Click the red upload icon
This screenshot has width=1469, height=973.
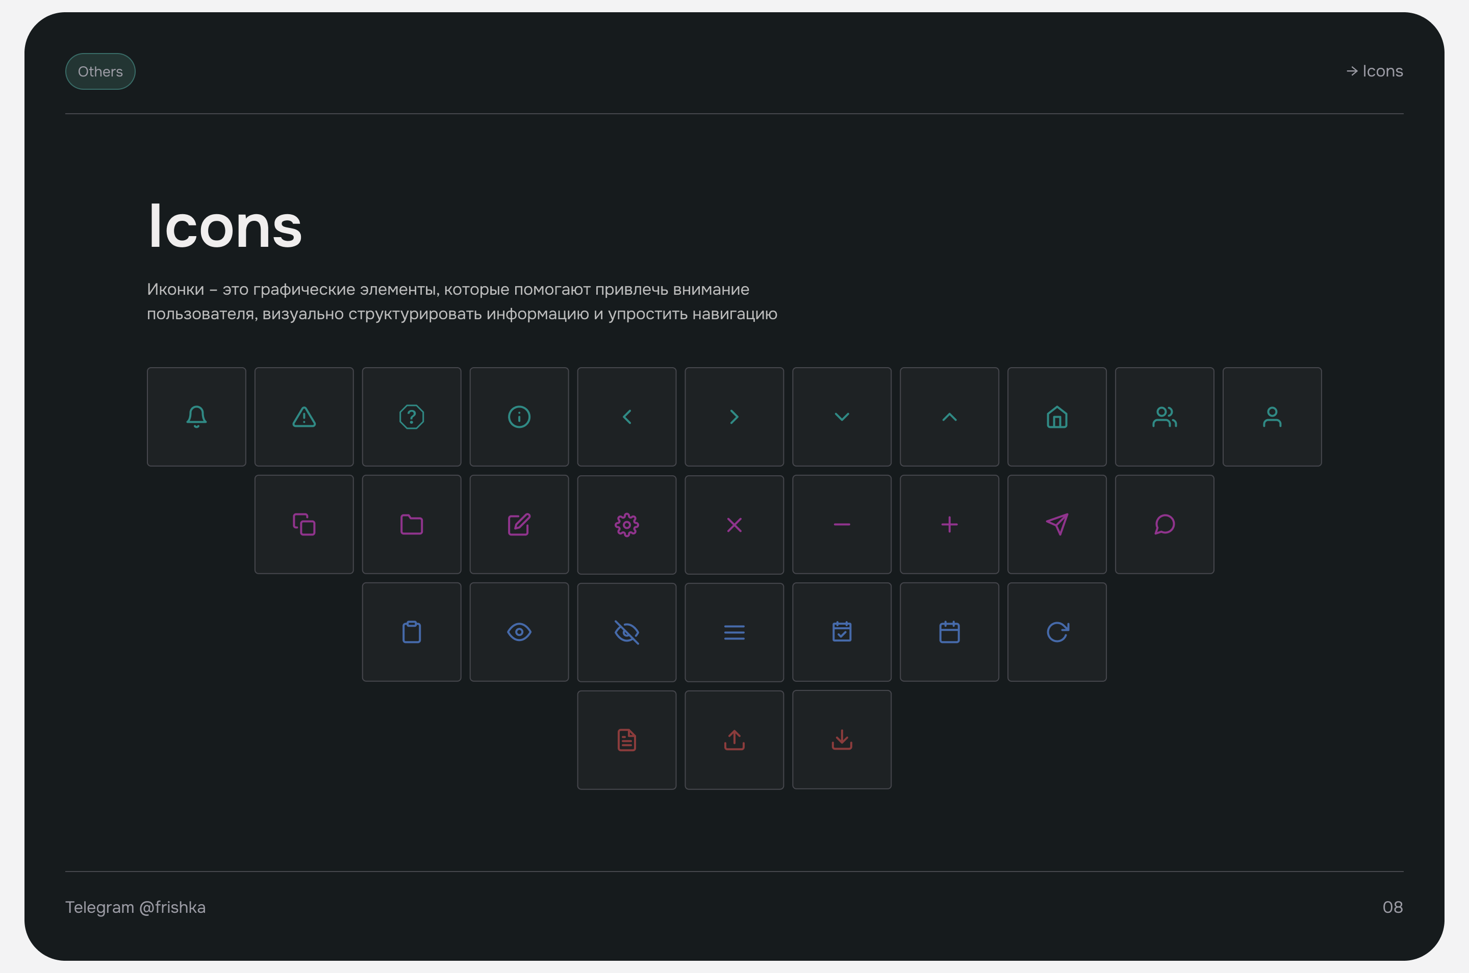point(734,739)
